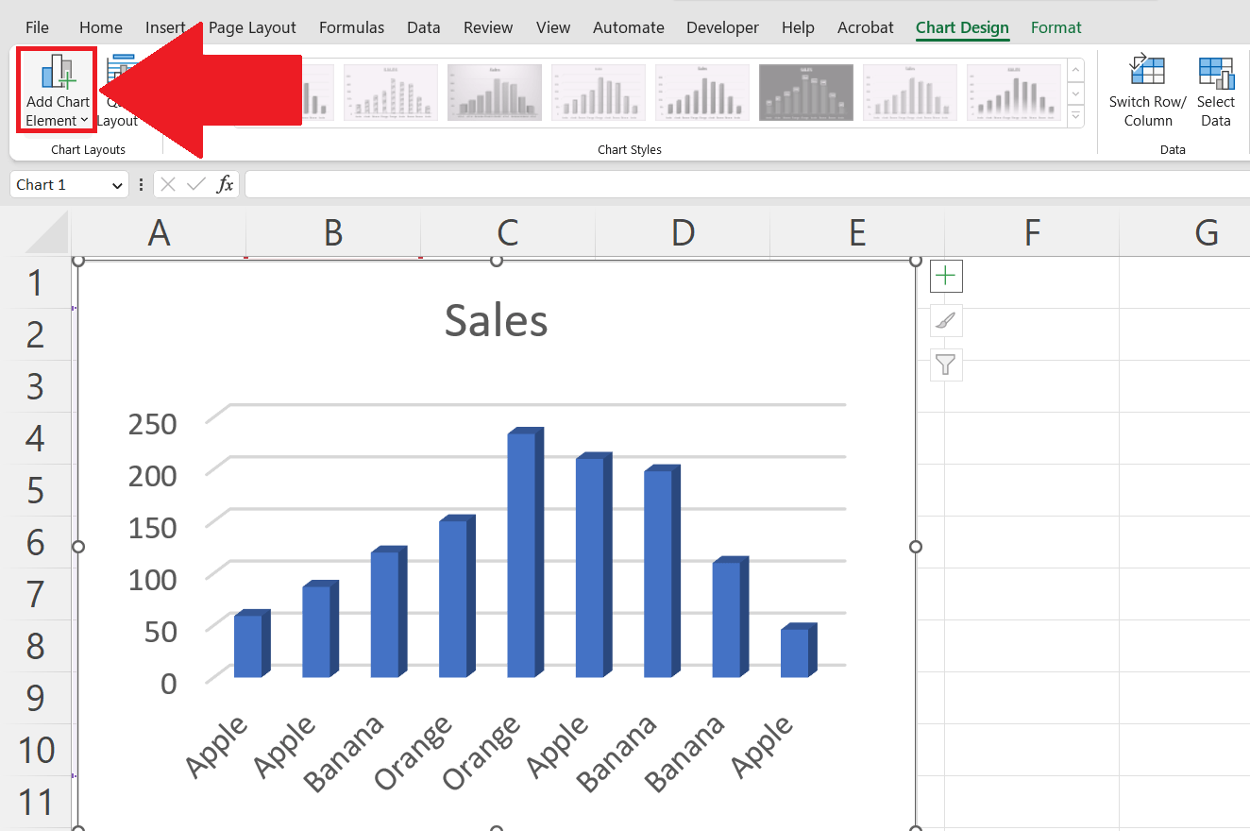Open the Select Data dialog
The image size is (1250, 831).
click(x=1215, y=92)
